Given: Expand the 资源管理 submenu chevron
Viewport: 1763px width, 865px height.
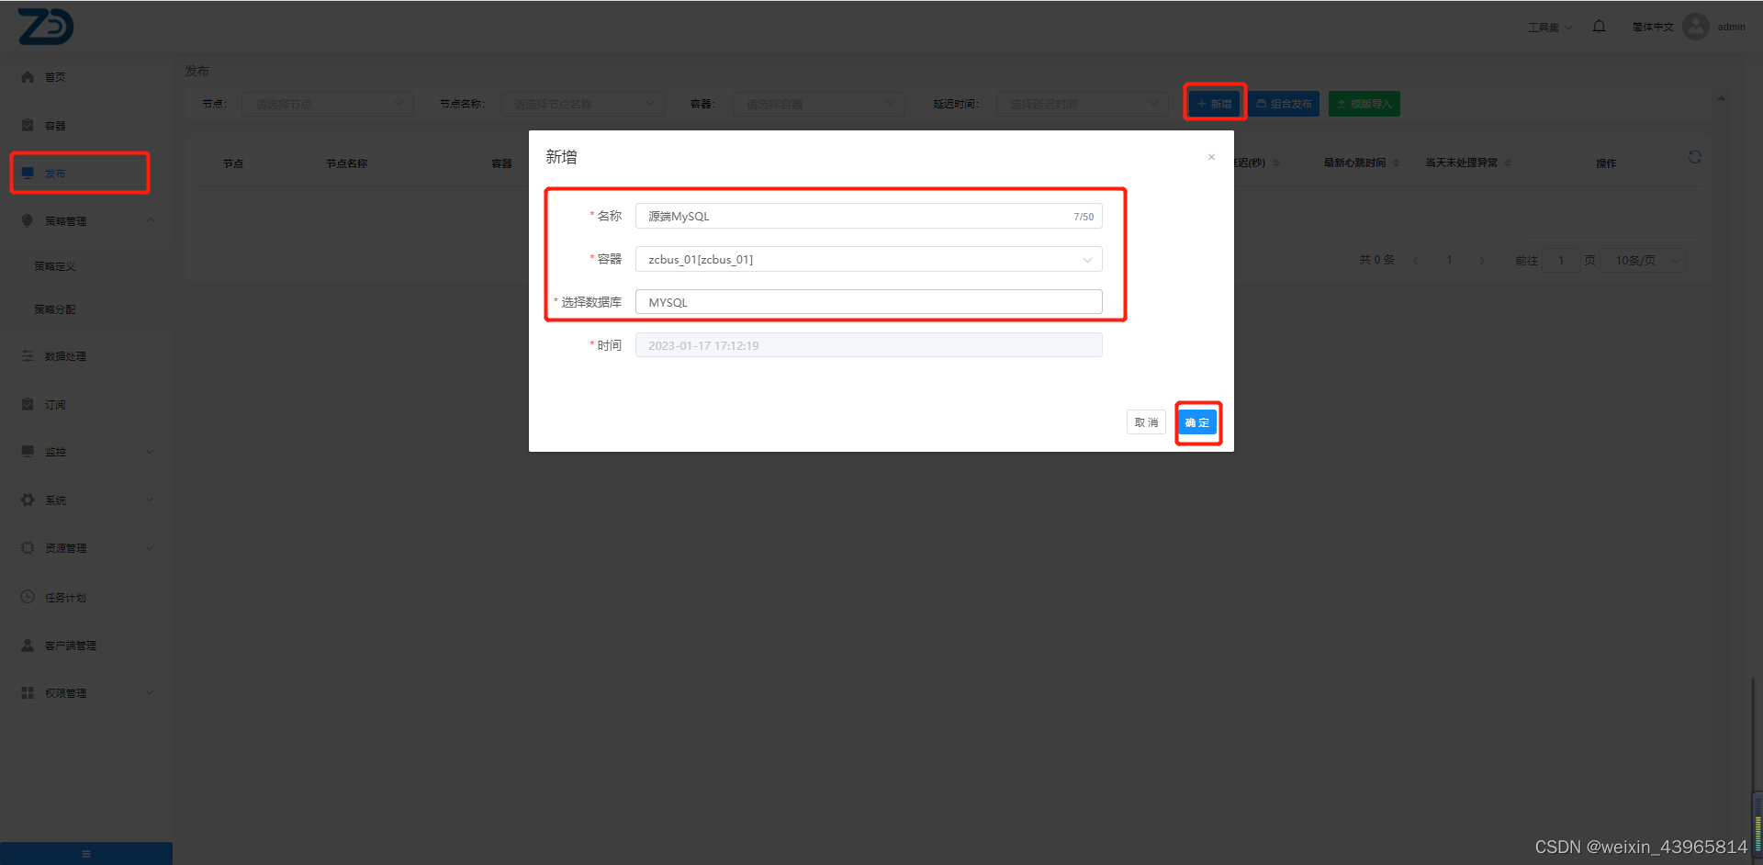Looking at the screenshot, I should coord(151,547).
